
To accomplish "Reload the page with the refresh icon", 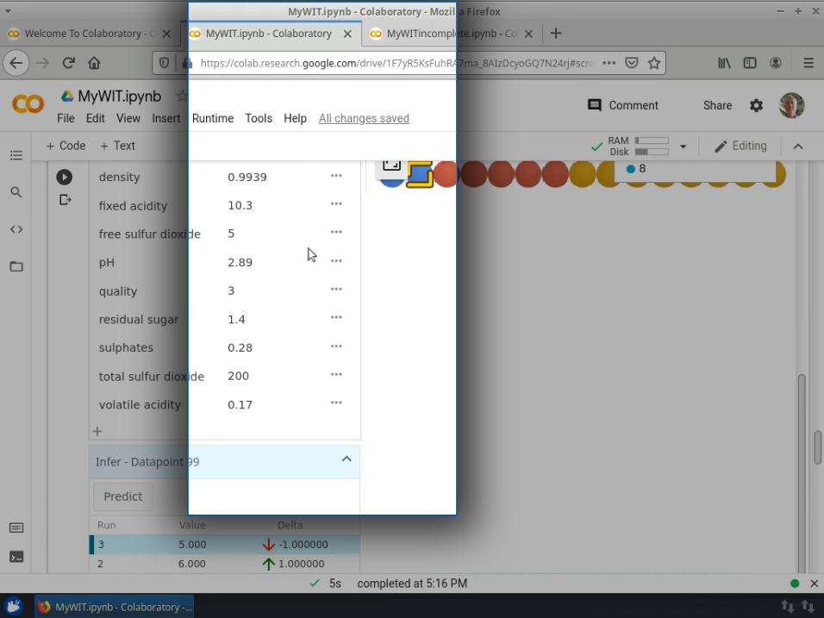I will 68,63.
